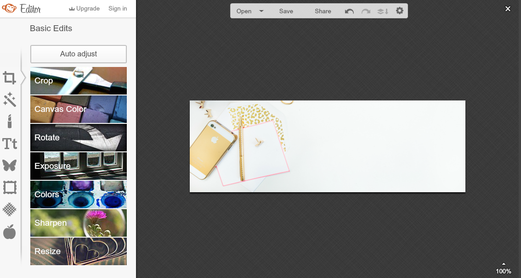Viewport: 521px width, 278px height.
Task: Open the Textures crosshatch tab
Action: [x=10, y=209]
